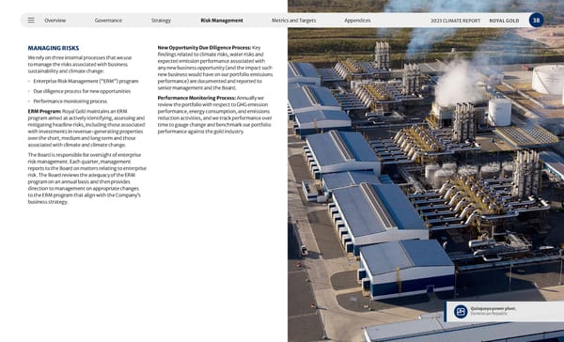Click the 2023 Climate Report label
The height and width of the screenshot is (342, 564).
click(455, 21)
